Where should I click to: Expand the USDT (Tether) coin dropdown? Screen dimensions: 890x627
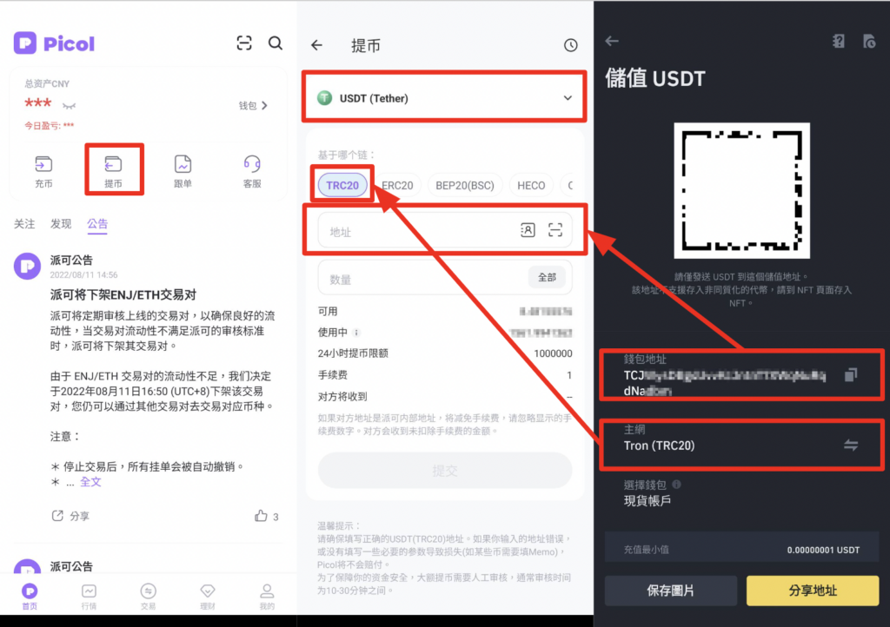444,98
